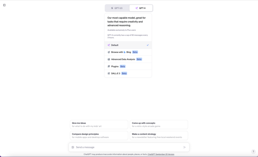
Task: Click the image attach icon in message box
Action: click(x=73, y=147)
